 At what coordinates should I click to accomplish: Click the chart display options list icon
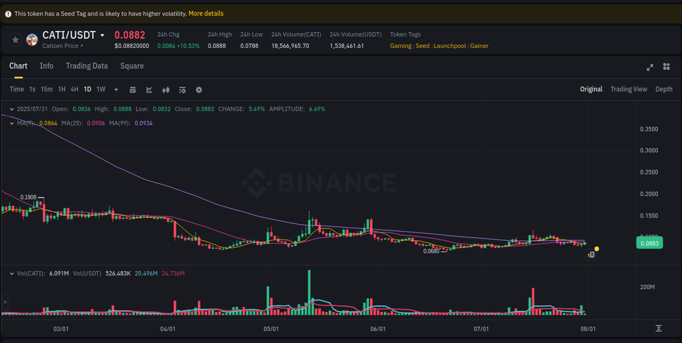[182, 89]
